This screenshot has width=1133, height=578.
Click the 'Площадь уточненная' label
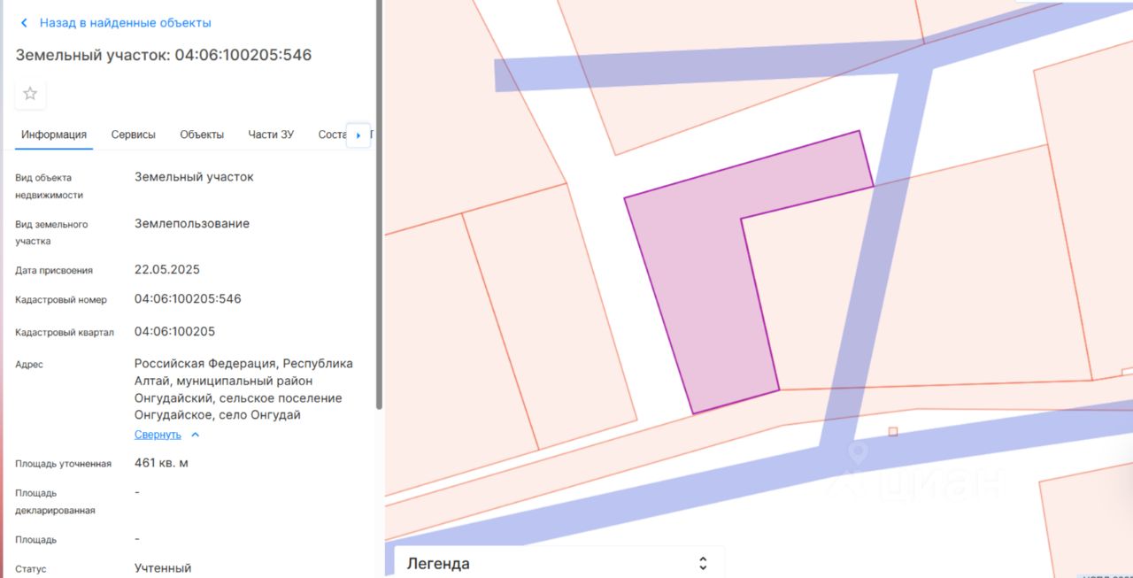[x=64, y=464]
